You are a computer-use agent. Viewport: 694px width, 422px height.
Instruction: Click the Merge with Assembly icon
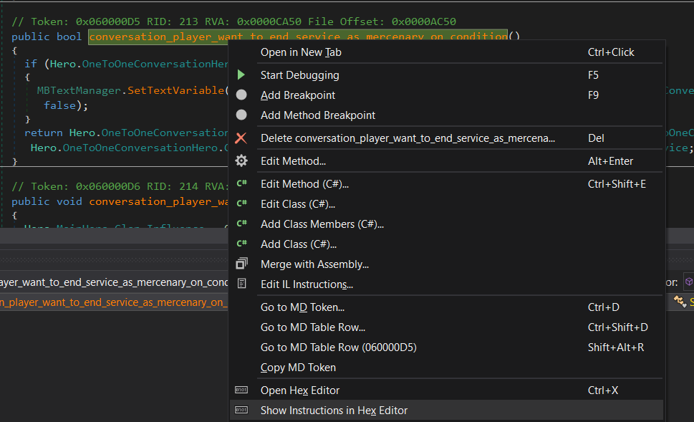click(241, 264)
